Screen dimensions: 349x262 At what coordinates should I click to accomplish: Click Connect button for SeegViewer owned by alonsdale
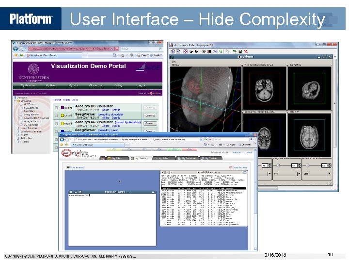(150, 115)
